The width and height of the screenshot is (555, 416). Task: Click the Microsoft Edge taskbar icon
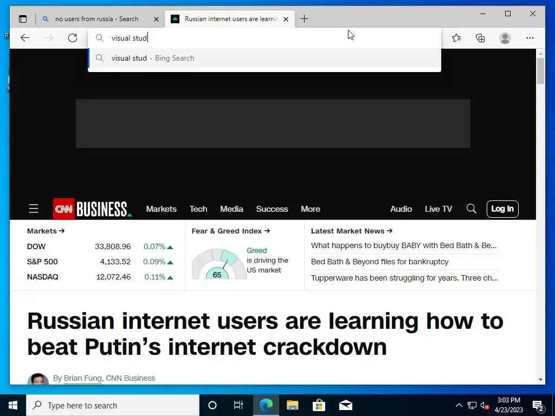pyautogui.click(x=266, y=405)
